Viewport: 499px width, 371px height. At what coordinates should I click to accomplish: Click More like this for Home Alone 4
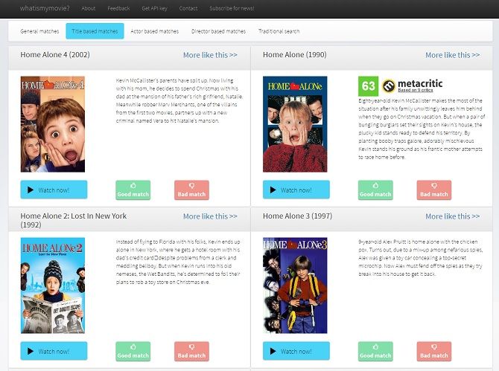(210, 55)
